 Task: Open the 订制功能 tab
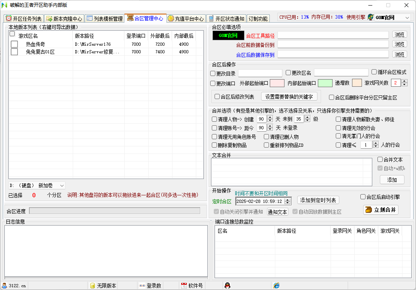point(258,19)
